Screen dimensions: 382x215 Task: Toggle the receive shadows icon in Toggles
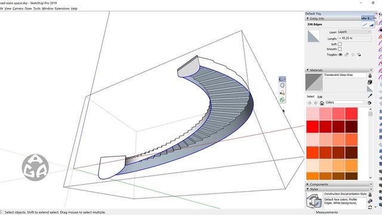[359, 55]
